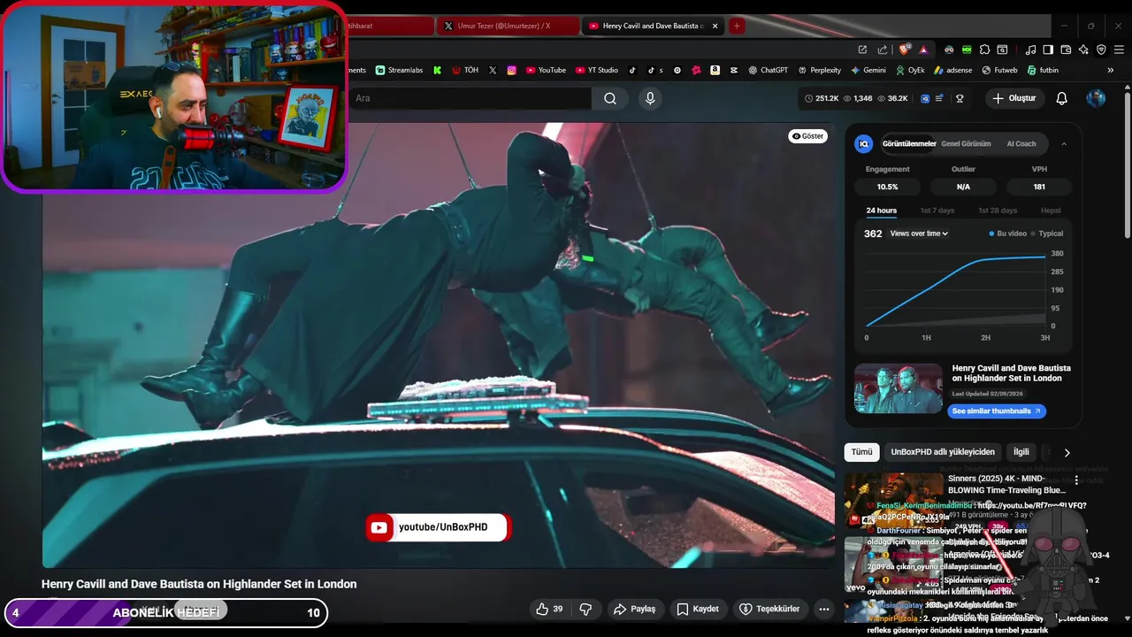
Task: Open the YouTube account avatar menu
Action: pyautogui.click(x=1096, y=98)
